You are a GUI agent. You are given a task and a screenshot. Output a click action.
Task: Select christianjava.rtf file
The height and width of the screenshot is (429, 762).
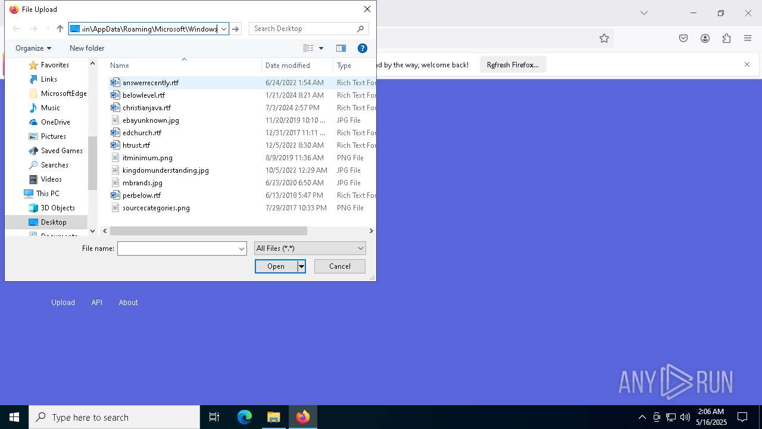[146, 108]
